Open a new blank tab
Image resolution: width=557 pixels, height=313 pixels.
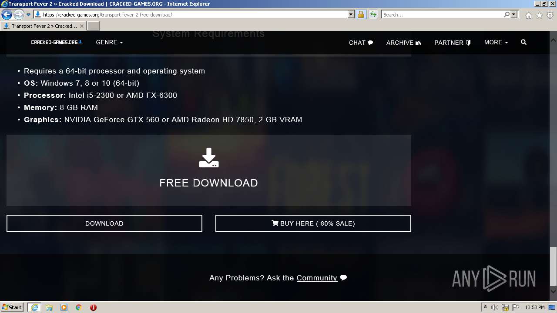pos(94,26)
